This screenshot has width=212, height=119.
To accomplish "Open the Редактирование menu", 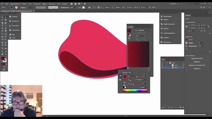I will pos(15,4).
